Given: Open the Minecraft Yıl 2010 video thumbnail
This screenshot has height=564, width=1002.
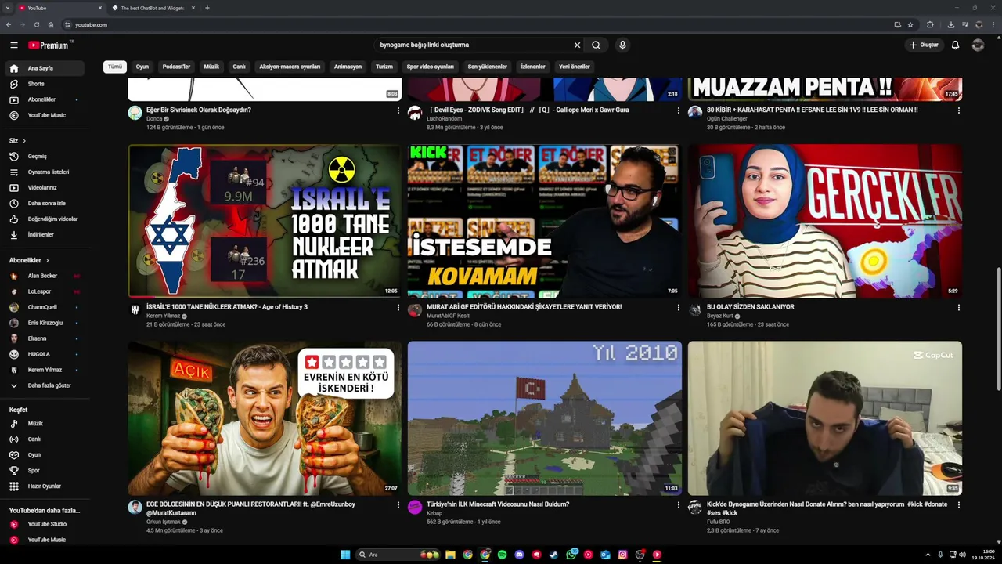Looking at the screenshot, I should click(544, 418).
